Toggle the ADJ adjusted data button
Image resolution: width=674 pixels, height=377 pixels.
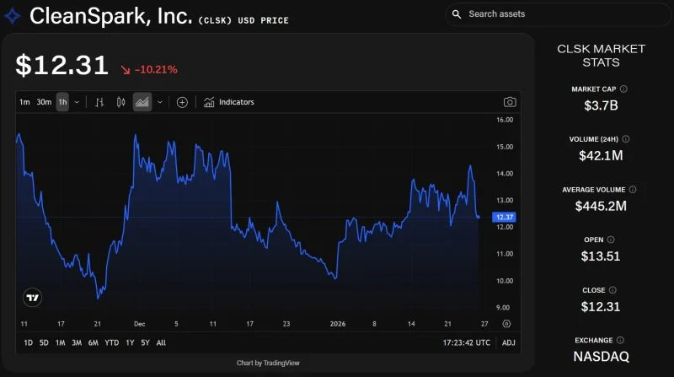[x=508, y=342]
